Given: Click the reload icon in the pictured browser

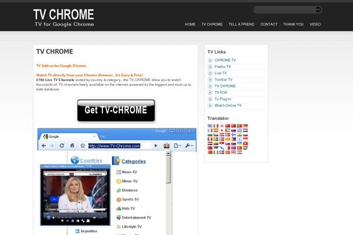Looking at the screenshot, I should (62, 146).
